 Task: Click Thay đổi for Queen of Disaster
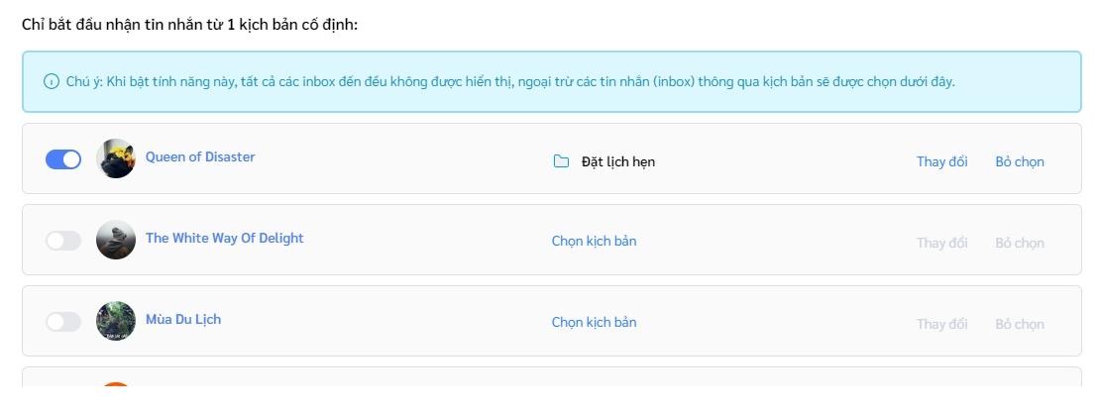coord(941,161)
